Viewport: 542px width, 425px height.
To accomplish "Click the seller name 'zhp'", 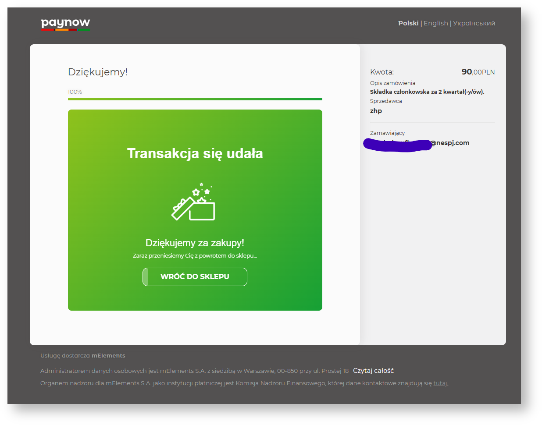I will point(376,111).
